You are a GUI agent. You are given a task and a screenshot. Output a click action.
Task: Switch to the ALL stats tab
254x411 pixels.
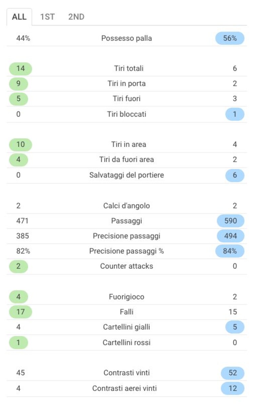click(x=19, y=17)
